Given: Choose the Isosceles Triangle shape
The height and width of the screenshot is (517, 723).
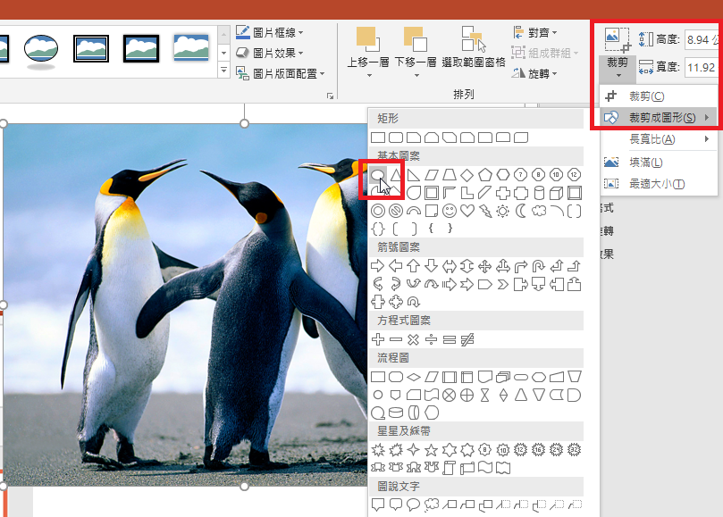Looking at the screenshot, I should tap(396, 175).
